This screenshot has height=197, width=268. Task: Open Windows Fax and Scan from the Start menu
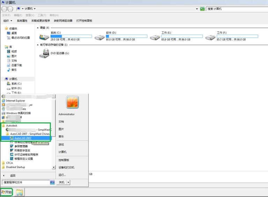(16, 113)
